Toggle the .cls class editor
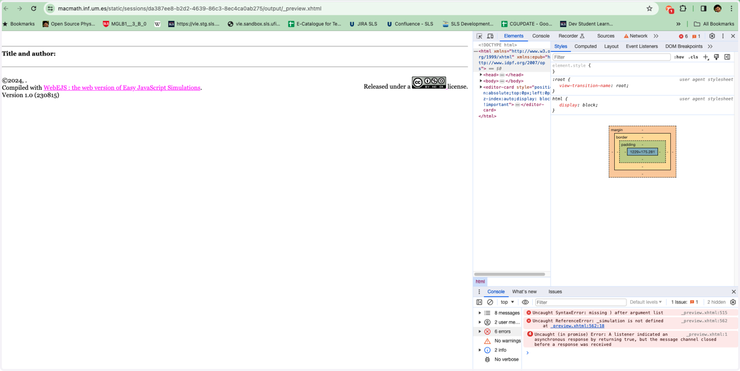The image size is (740, 371). pyautogui.click(x=693, y=57)
